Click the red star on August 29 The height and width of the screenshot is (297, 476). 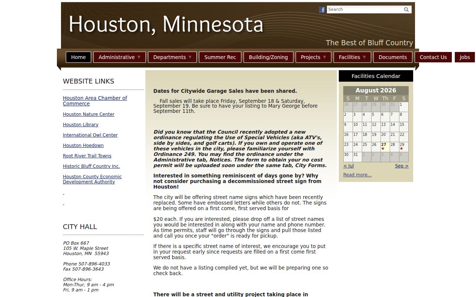402,149
